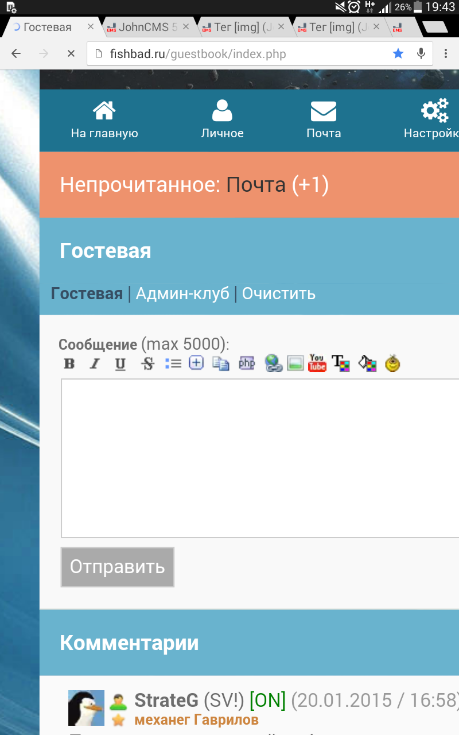This screenshot has height=735, width=459.
Task: Go to Почта in navigation bar
Action: click(324, 119)
